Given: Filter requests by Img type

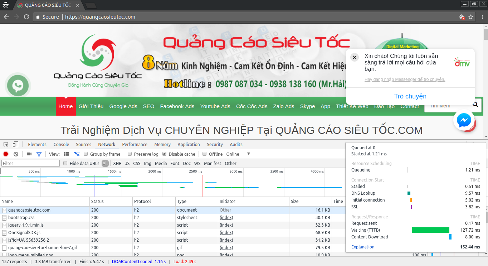Looking at the screenshot, I should [148, 163].
